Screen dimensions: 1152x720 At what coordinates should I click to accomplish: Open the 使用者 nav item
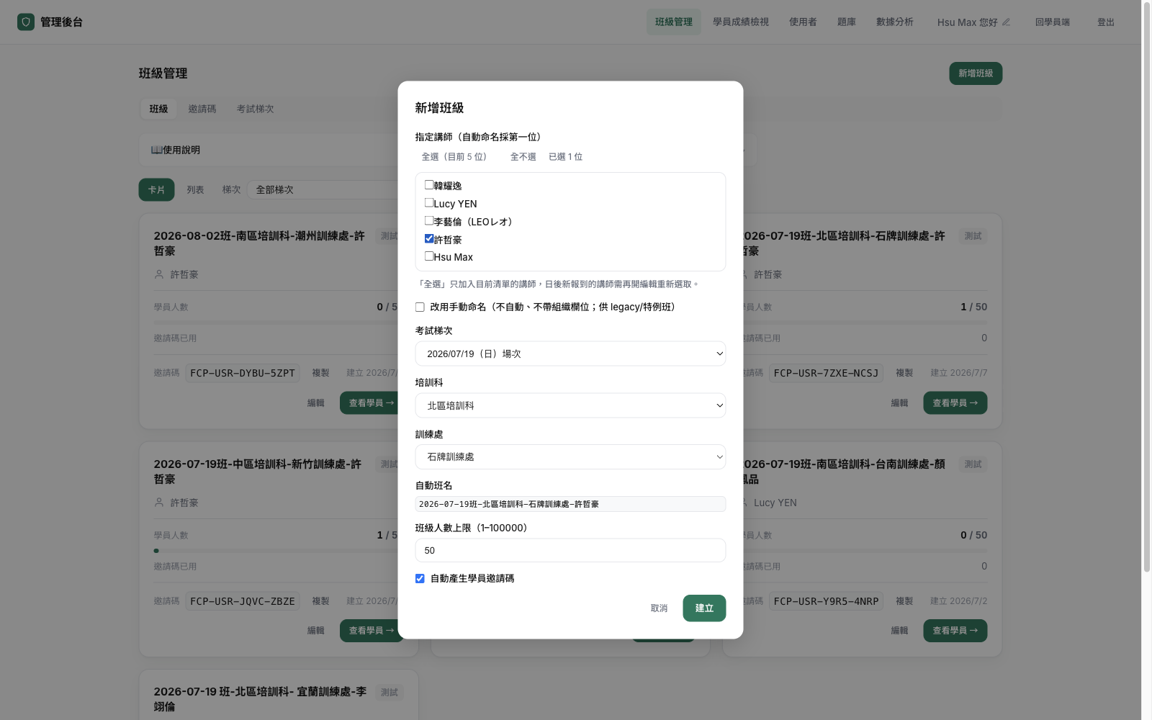(803, 22)
